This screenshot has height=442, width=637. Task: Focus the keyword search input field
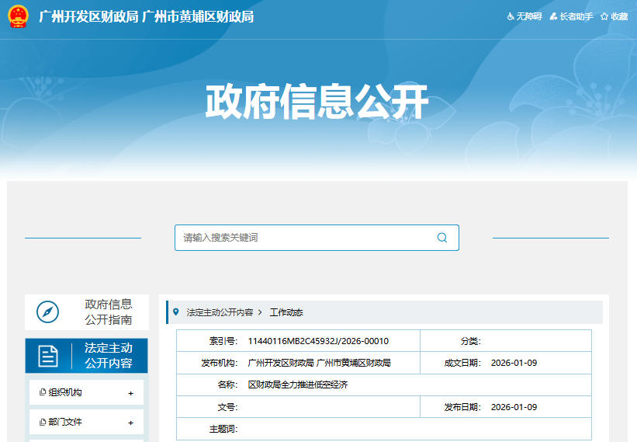point(317,238)
